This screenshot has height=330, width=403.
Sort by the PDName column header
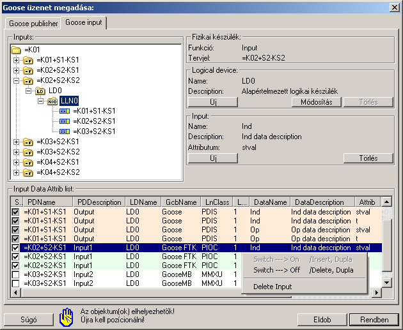48,202
